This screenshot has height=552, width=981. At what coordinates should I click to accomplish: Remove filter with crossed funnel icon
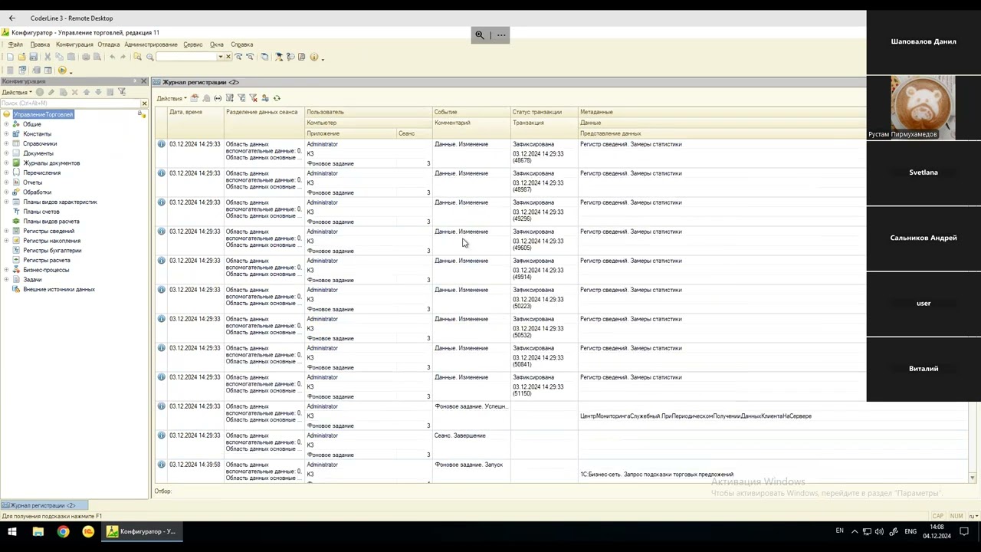coord(253,98)
